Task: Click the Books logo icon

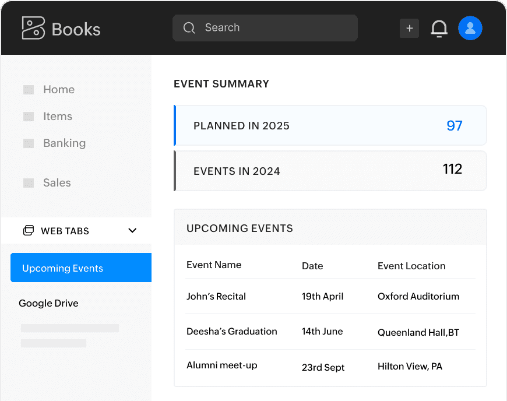Action: (x=33, y=28)
